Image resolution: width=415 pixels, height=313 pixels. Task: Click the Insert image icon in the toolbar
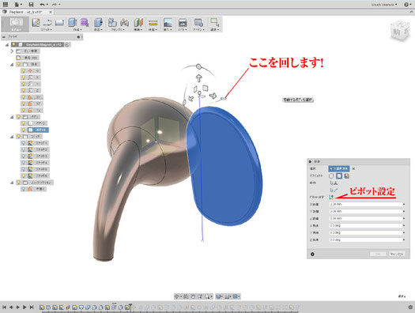(x=168, y=23)
